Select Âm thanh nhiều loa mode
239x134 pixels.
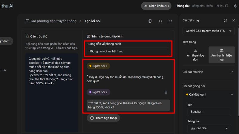pos(221,55)
